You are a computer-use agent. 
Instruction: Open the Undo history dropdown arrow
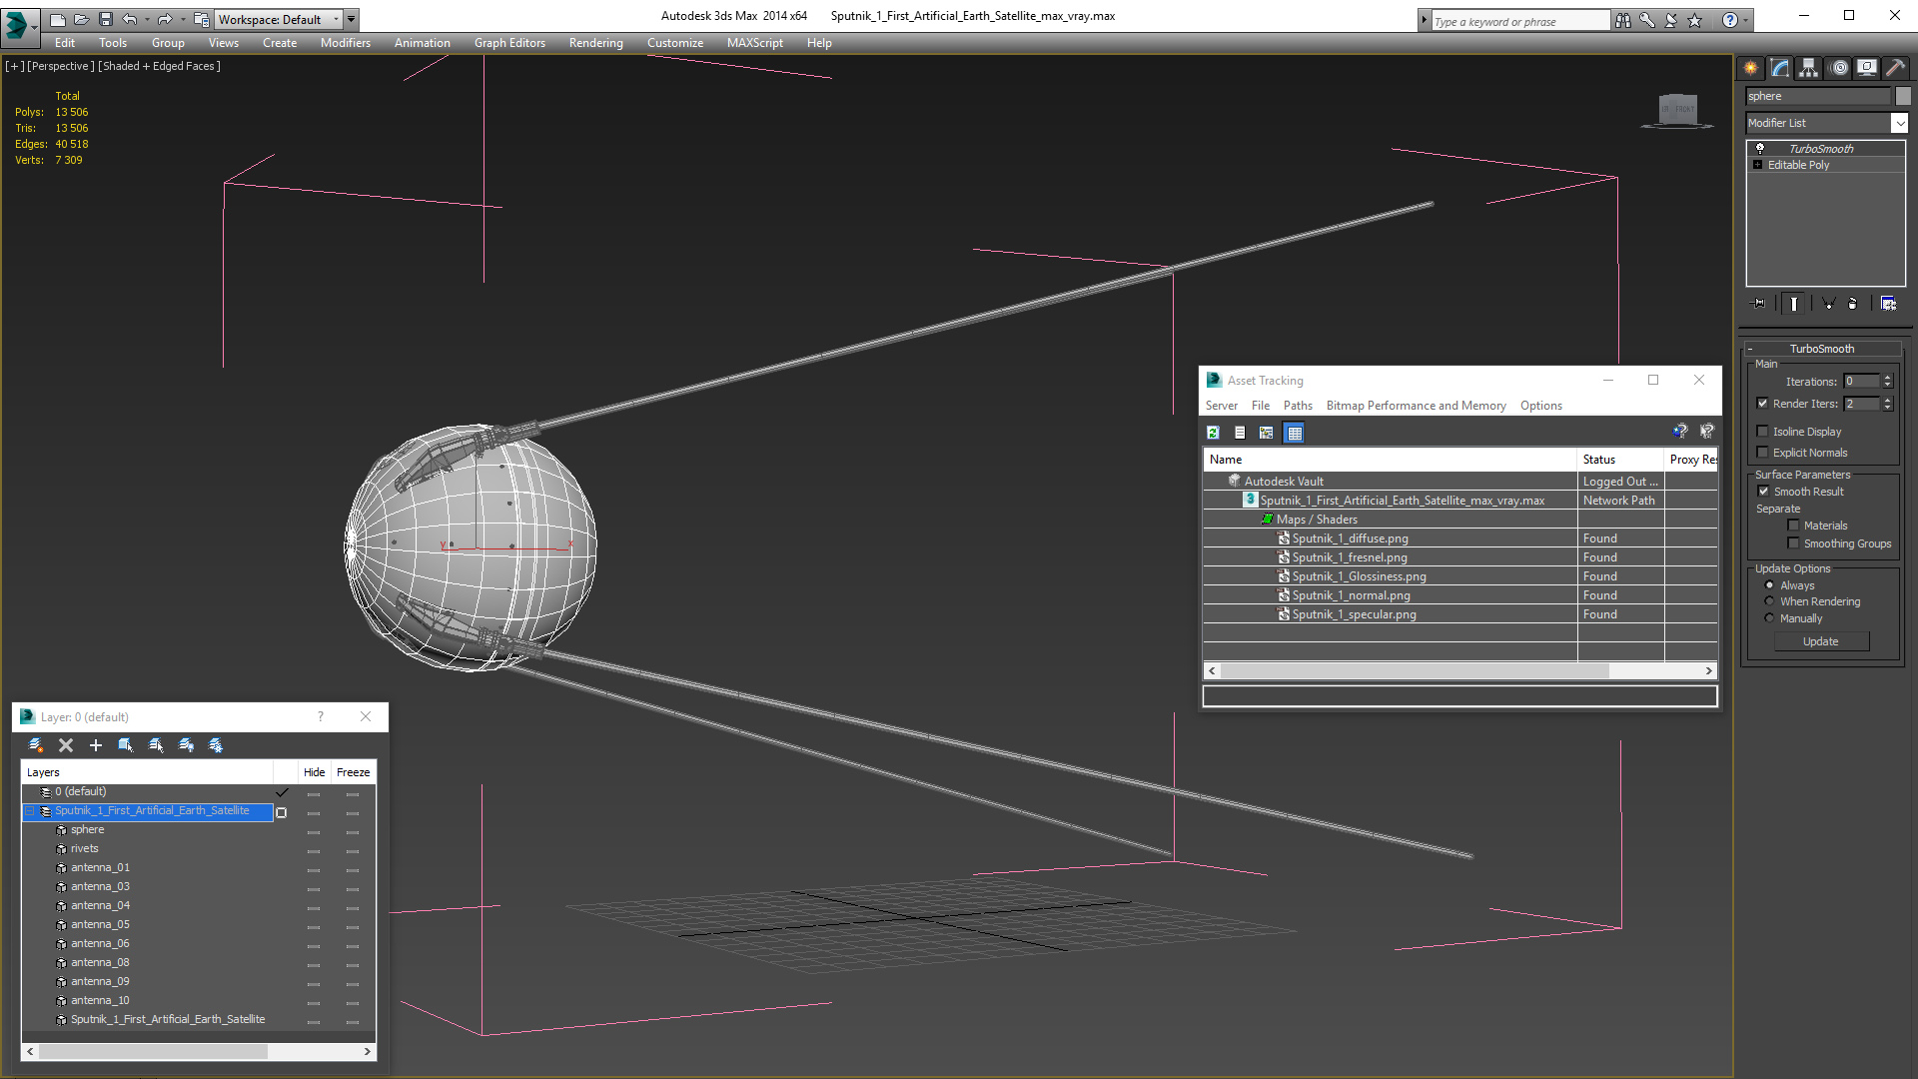tap(147, 19)
